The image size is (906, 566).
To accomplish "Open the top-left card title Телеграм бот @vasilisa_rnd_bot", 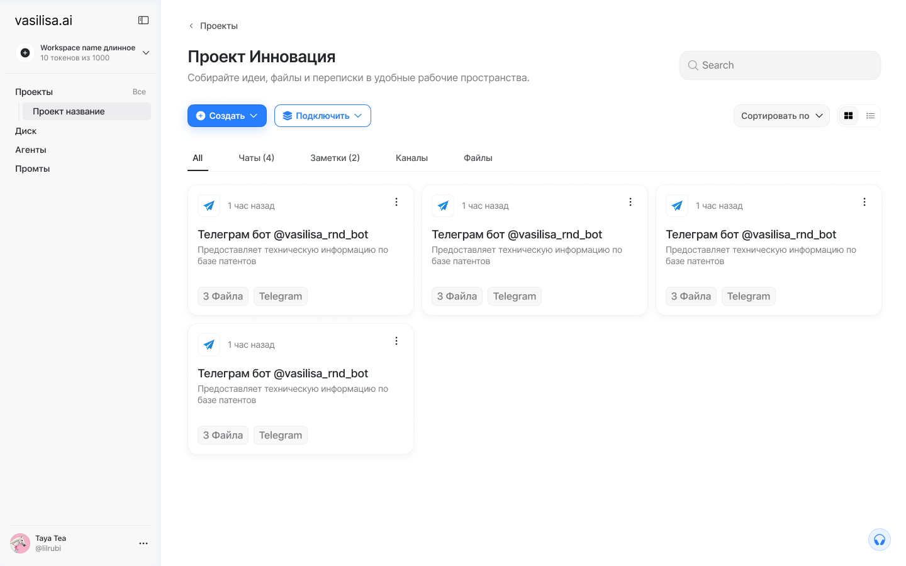I will (283, 235).
